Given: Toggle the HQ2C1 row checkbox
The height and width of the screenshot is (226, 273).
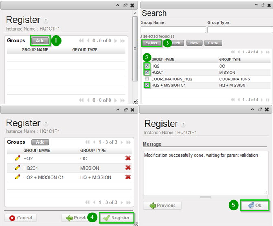Looking at the screenshot, I should coord(147,72).
